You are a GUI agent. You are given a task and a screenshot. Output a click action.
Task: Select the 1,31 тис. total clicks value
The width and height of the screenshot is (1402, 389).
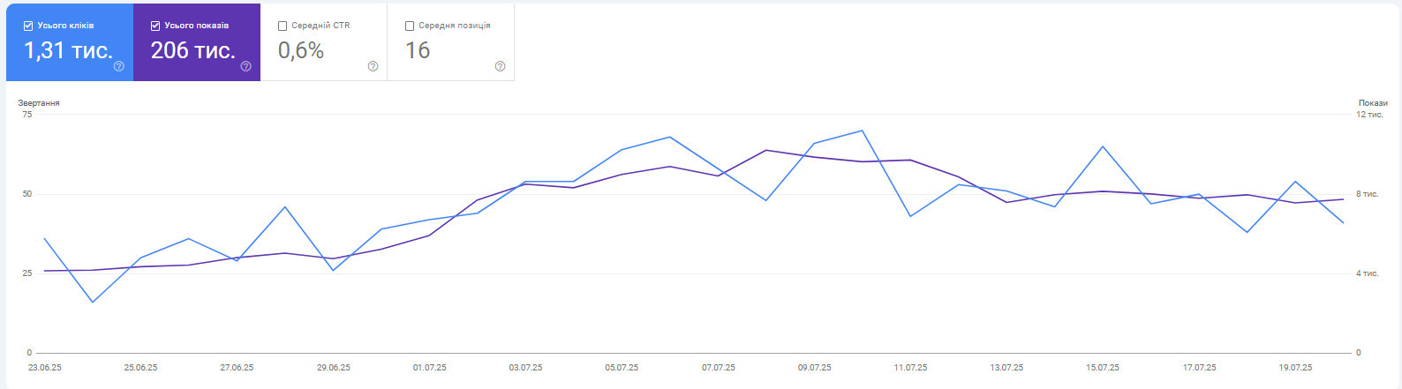pos(68,50)
